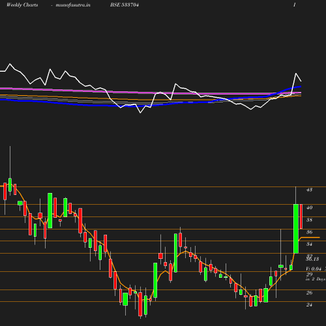Click the 36.13 current price value
The width and height of the screenshot is (326, 326).
tap(312, 259)
